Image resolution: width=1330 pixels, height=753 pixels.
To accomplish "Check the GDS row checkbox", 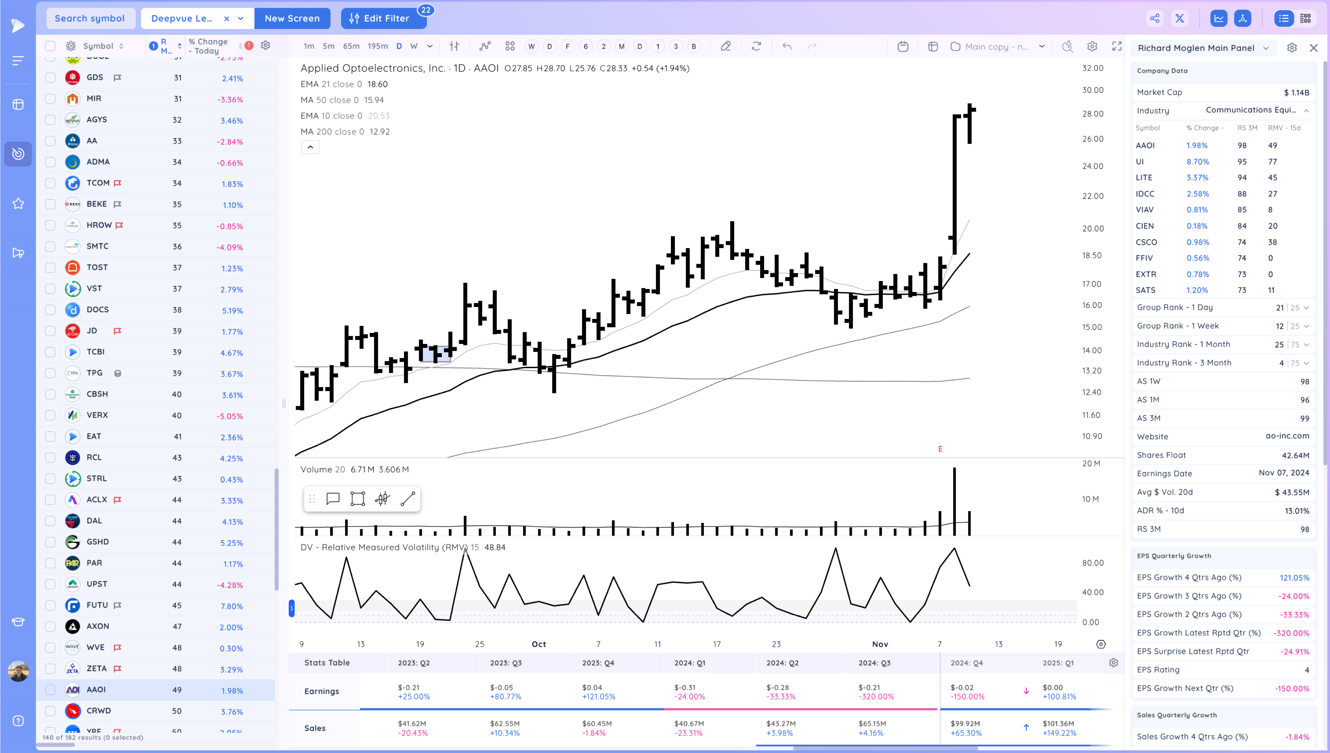I will coord(50,77).
